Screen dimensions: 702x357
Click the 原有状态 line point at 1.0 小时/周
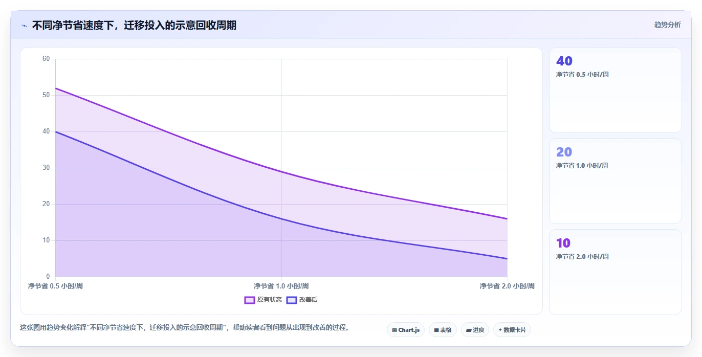(x=281, y=171)
